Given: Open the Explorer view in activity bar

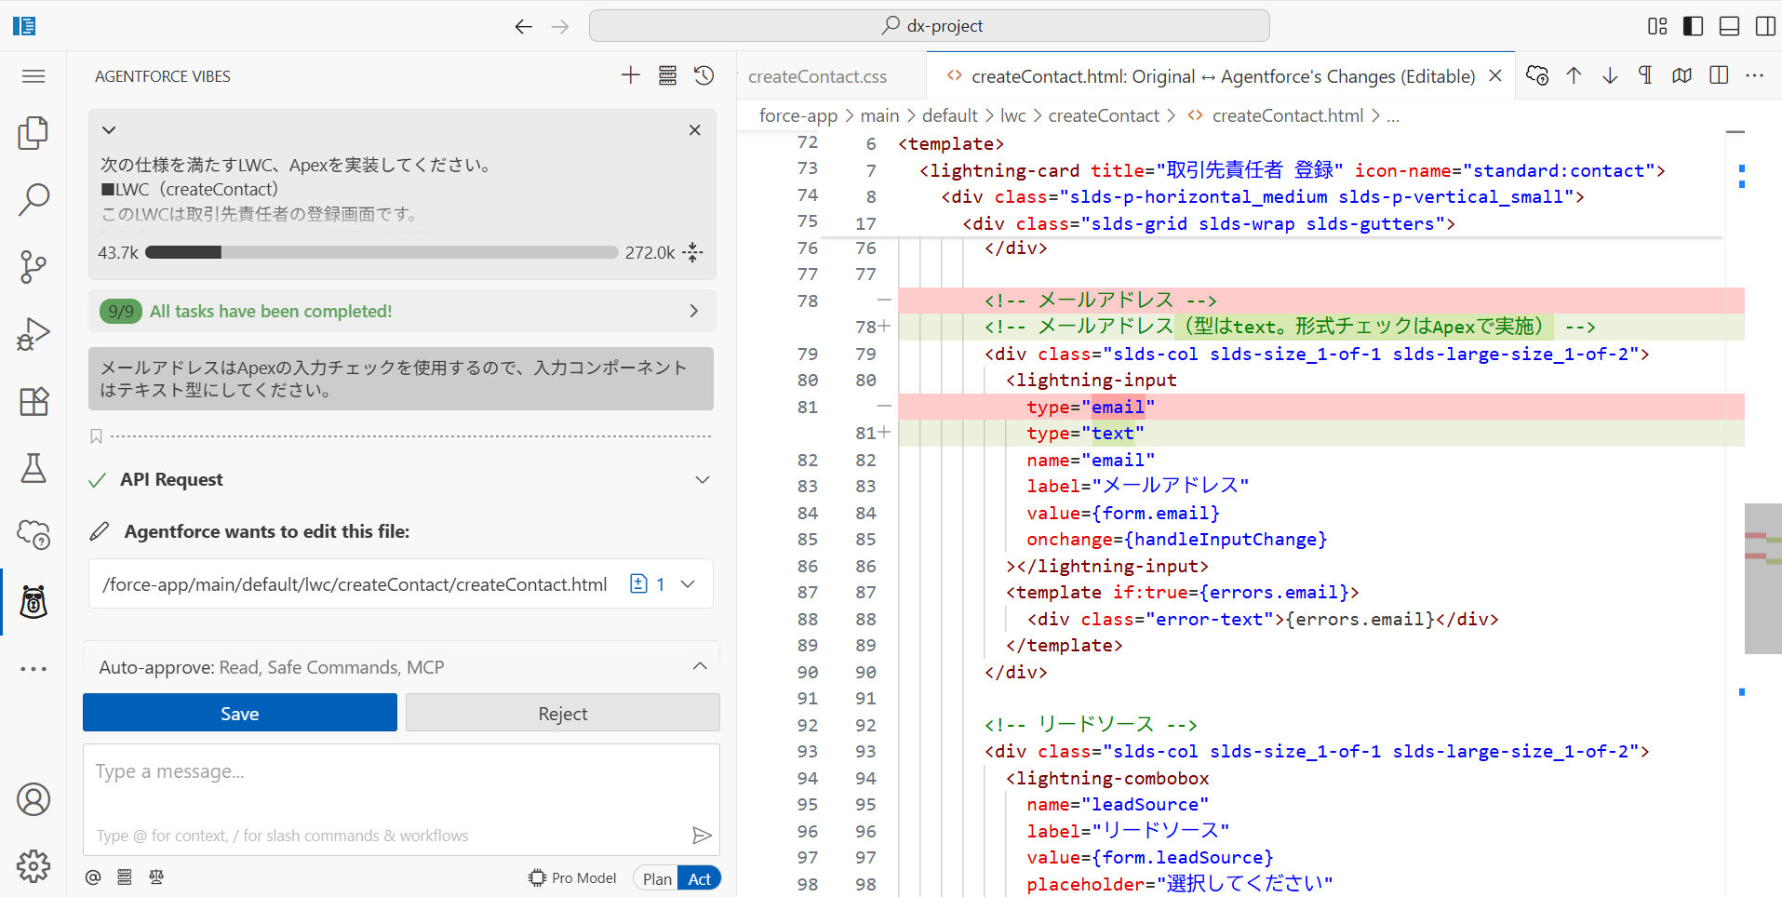Looking at the screenshot, I should click(x=33, y=133).
